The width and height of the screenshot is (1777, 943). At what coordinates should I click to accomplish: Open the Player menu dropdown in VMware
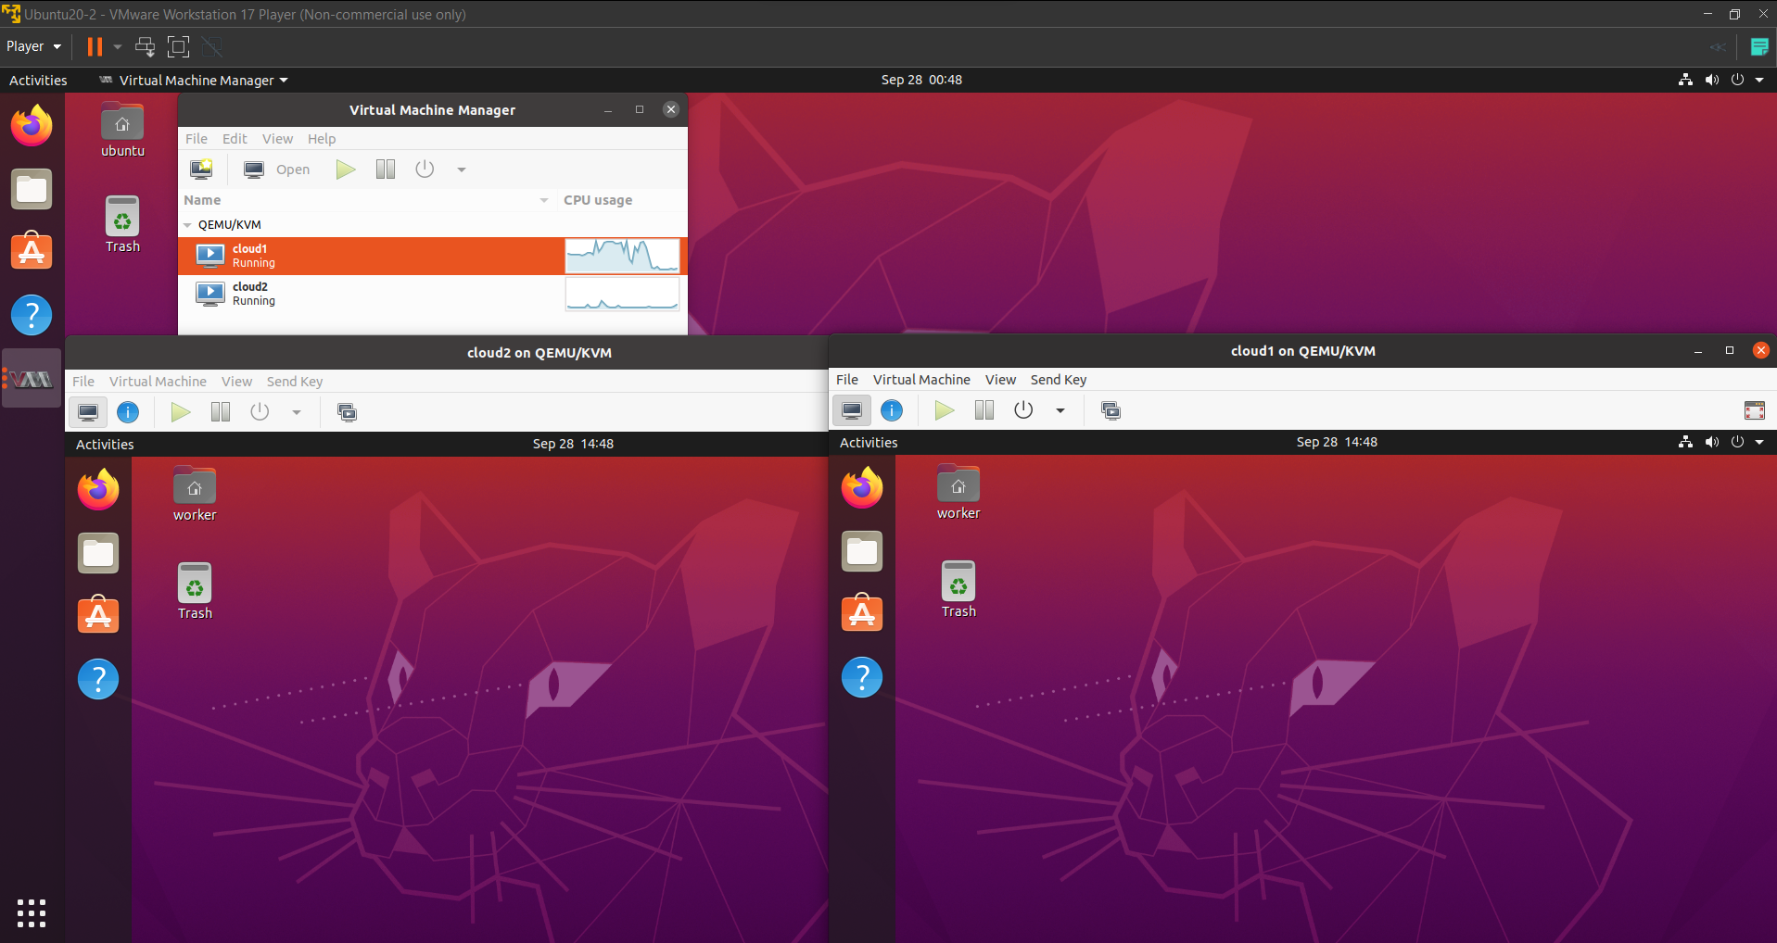(33, 46)
